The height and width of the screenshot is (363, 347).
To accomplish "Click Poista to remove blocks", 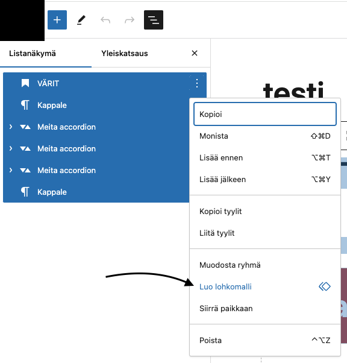I will pos(265,340).
